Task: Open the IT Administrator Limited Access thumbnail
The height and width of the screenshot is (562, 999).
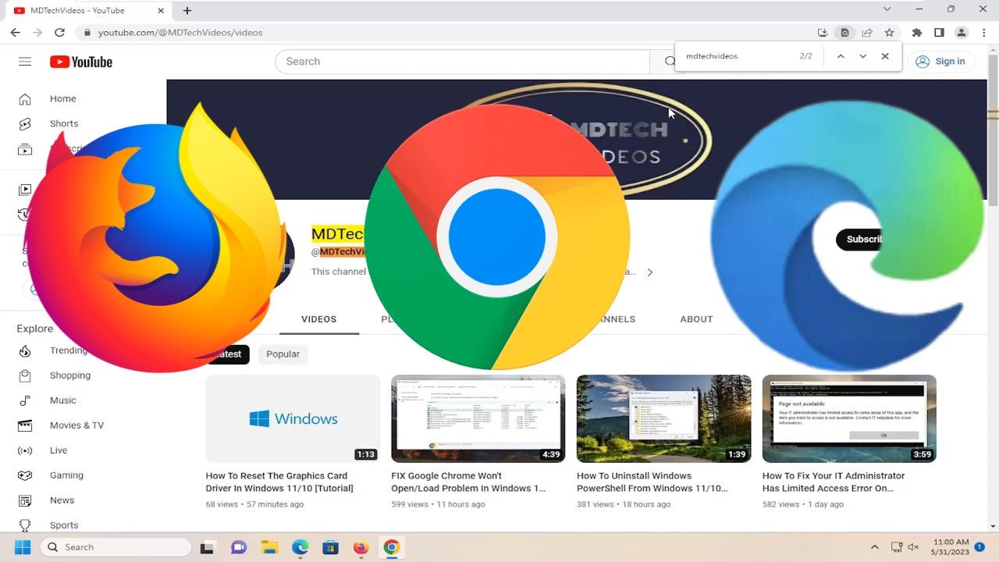Action: pos(849,418)
